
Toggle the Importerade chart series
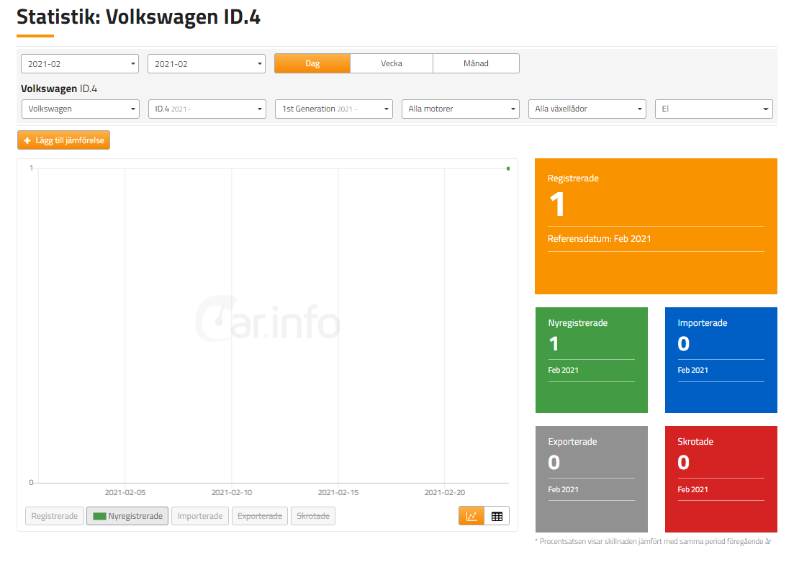click(200, 516)
